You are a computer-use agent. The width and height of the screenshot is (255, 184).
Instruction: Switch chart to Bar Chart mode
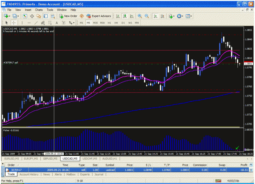[x=118, y=16]
